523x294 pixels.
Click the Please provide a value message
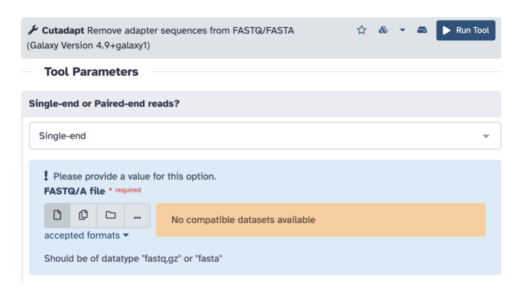pos(135,176)
